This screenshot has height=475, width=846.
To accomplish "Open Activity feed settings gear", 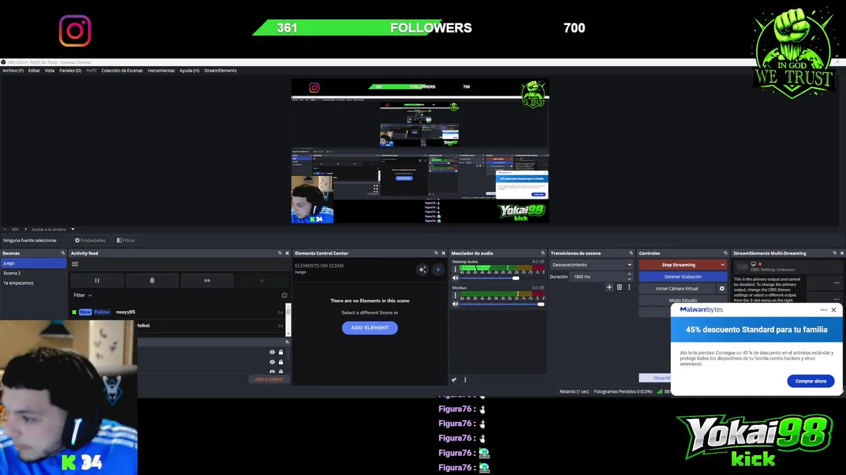I will (284, 296).
